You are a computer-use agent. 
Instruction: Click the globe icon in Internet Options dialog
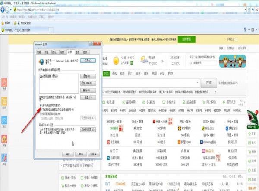[41, 62]
